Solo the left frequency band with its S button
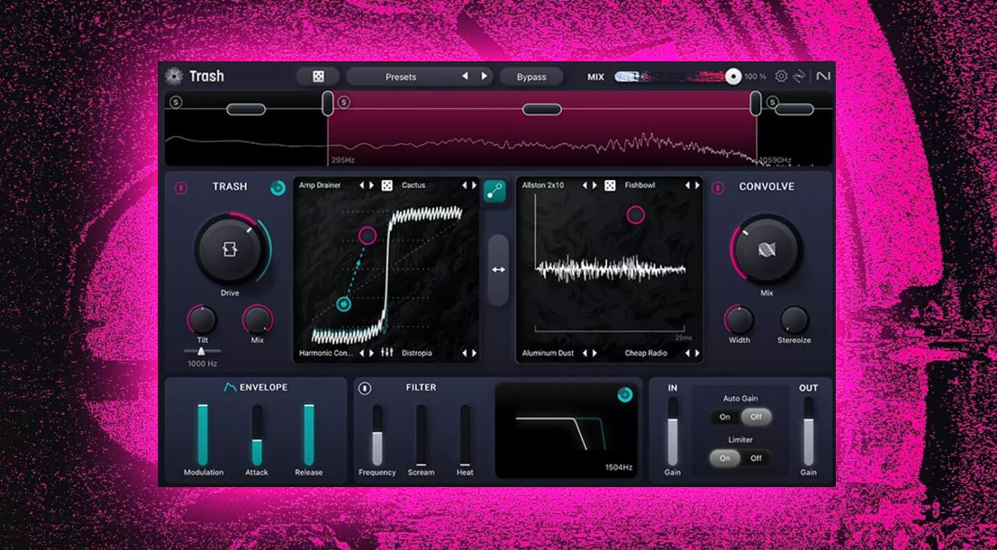Image resolution: width=997 pixels, height=550 pixels. pyautogui.click(x=175, y=102)
